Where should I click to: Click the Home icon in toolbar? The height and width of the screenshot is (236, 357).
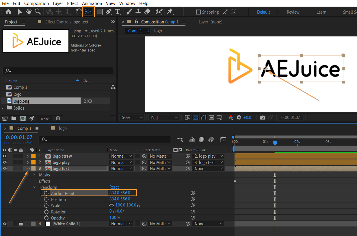coord(8,12)
